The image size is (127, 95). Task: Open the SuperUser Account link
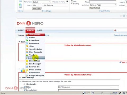coord(121,35)
